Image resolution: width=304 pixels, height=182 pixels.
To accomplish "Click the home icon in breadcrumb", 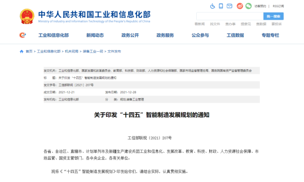I will (21, 51).
